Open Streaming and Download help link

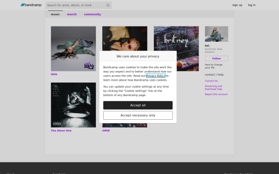pos(213,88)
